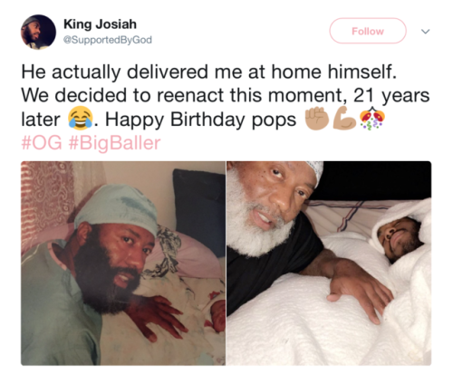Open the #OG hashtag
This screenshot has width=453, height=374.
click(x=42, y=143)
